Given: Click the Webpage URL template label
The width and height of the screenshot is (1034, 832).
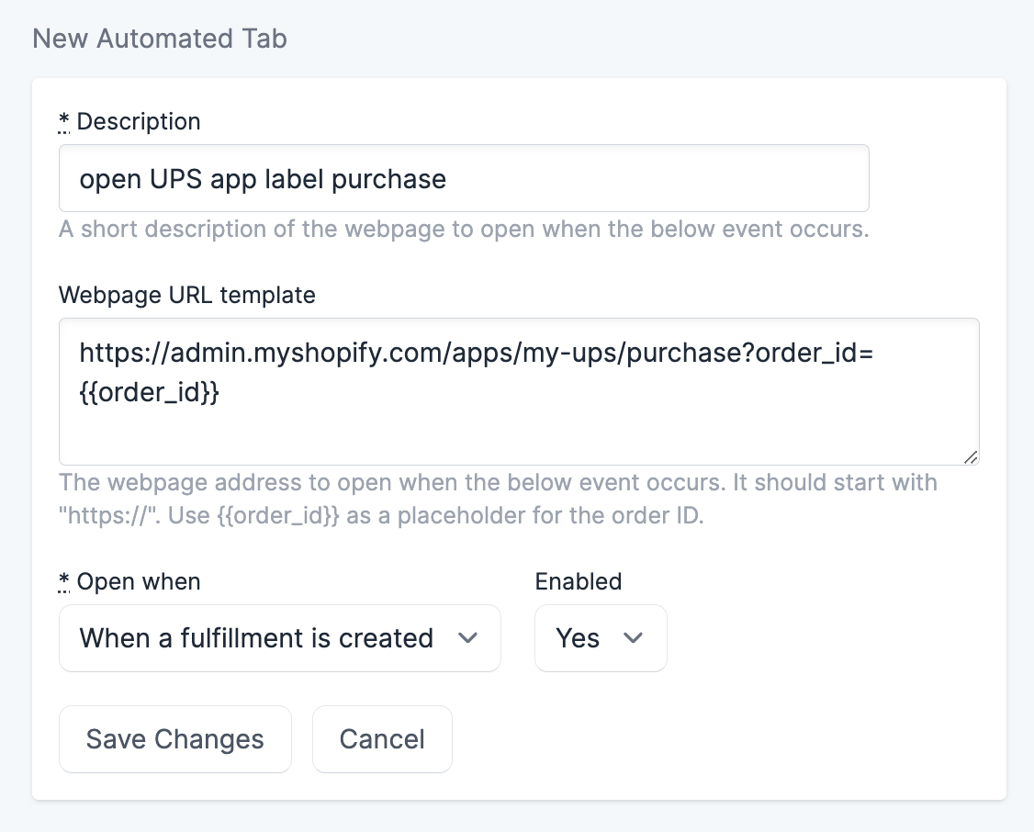Looking at the screenshot, I should tap(187, 295).
